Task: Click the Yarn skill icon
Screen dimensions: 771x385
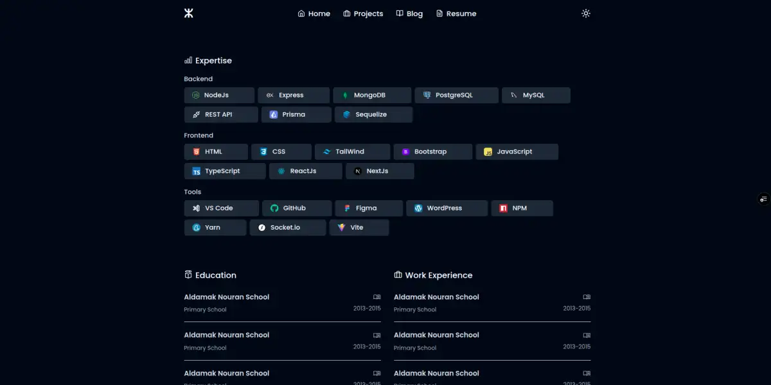Action: click(196, 228)
